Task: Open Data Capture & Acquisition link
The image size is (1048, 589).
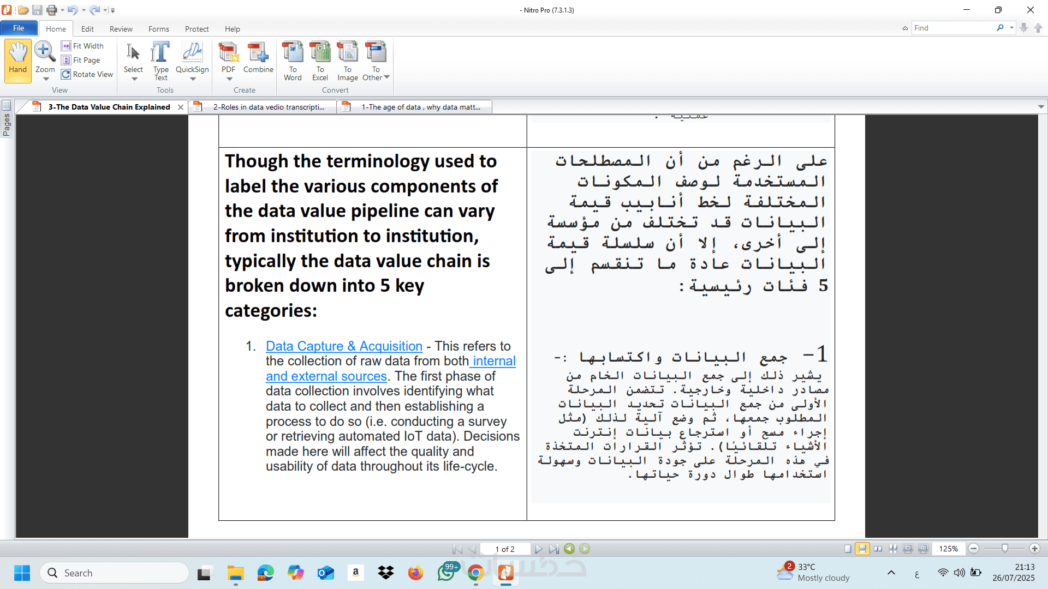Action: click(344, 346)
